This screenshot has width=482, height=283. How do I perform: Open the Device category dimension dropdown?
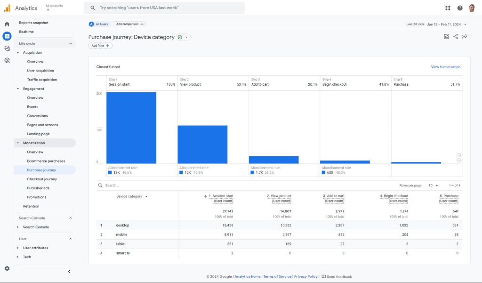(x=132, y=196)
